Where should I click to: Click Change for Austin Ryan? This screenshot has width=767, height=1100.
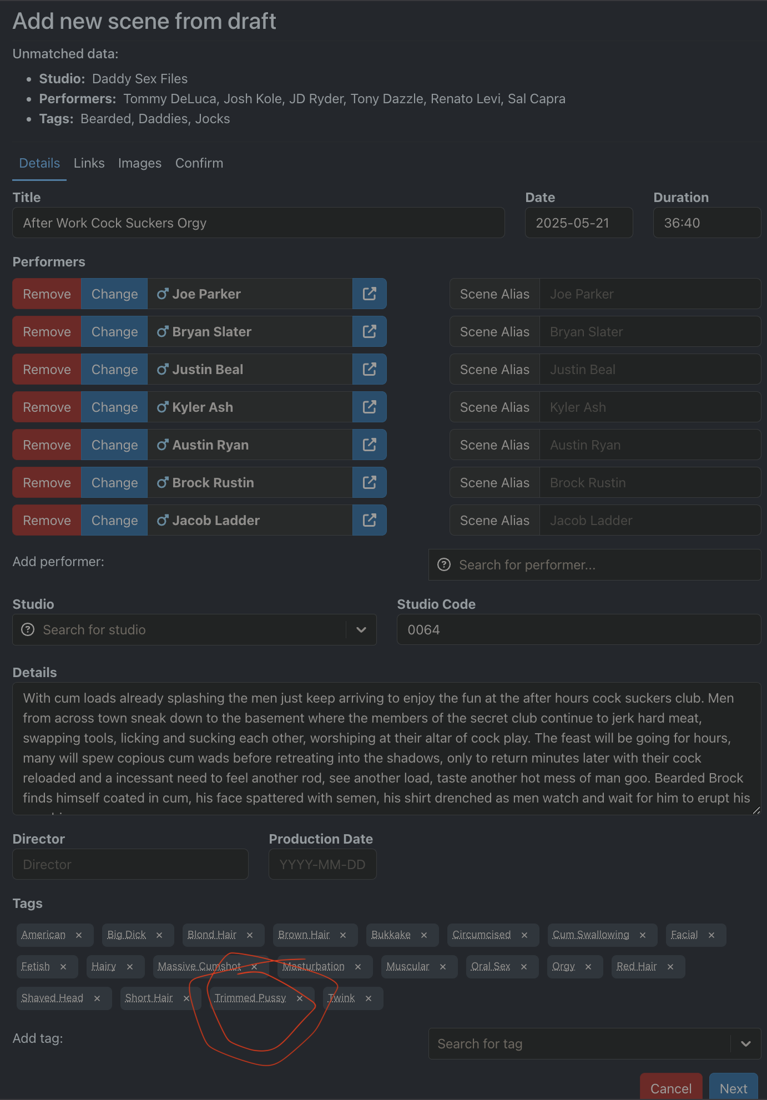(114, 445)
